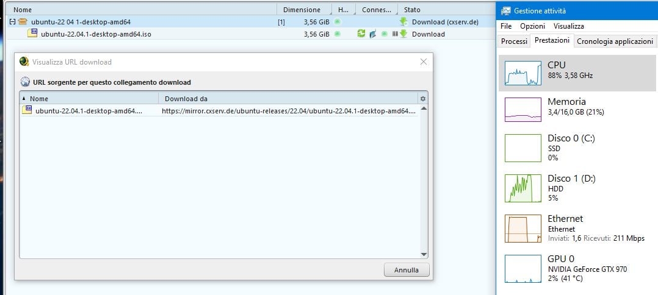Select Disco 1 (D:) performance entry
The image size is (658, 295).
pos(577,188)
